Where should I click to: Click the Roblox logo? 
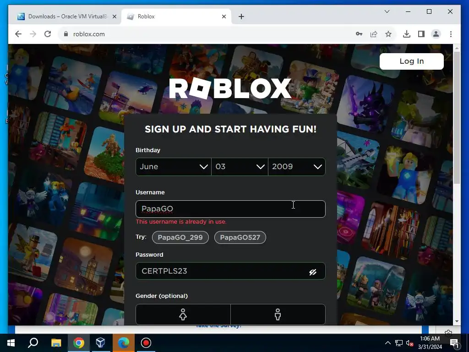230,88
